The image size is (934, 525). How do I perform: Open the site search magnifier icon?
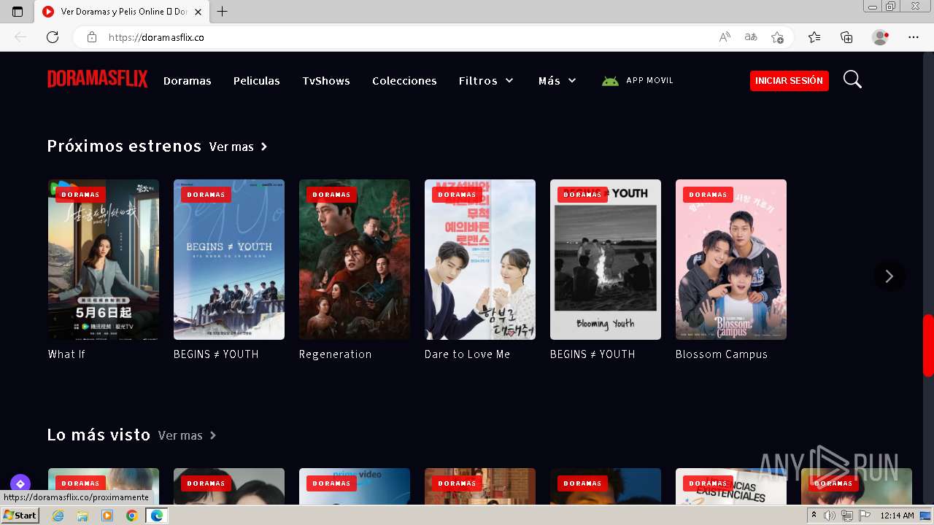(852, 79)
